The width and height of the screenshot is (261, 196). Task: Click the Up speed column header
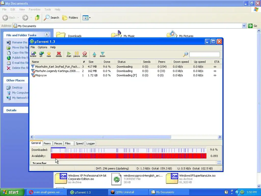point(201,62)
